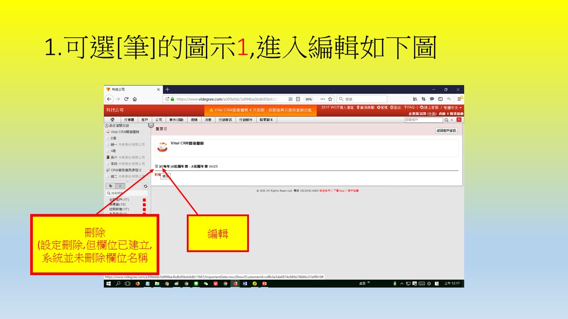Reload the page with the refresh icon
The width and height of the screenshot is (568, 319).
(x=126, y=99)
